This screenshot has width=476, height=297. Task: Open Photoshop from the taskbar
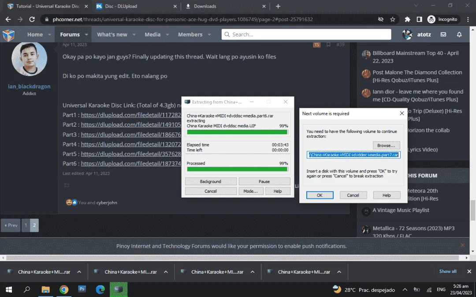tap(82, 290)
